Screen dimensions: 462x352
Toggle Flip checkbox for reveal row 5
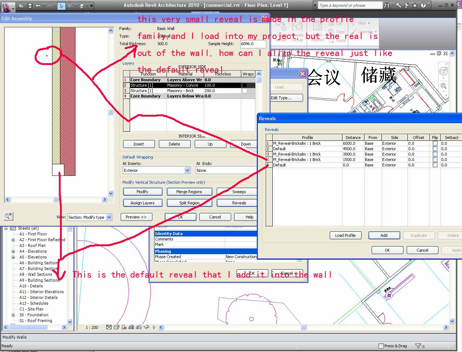[x=435, y=165]
